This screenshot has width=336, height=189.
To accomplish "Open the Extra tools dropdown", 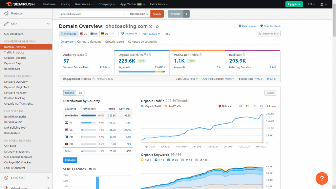I will tap(159, 4).
